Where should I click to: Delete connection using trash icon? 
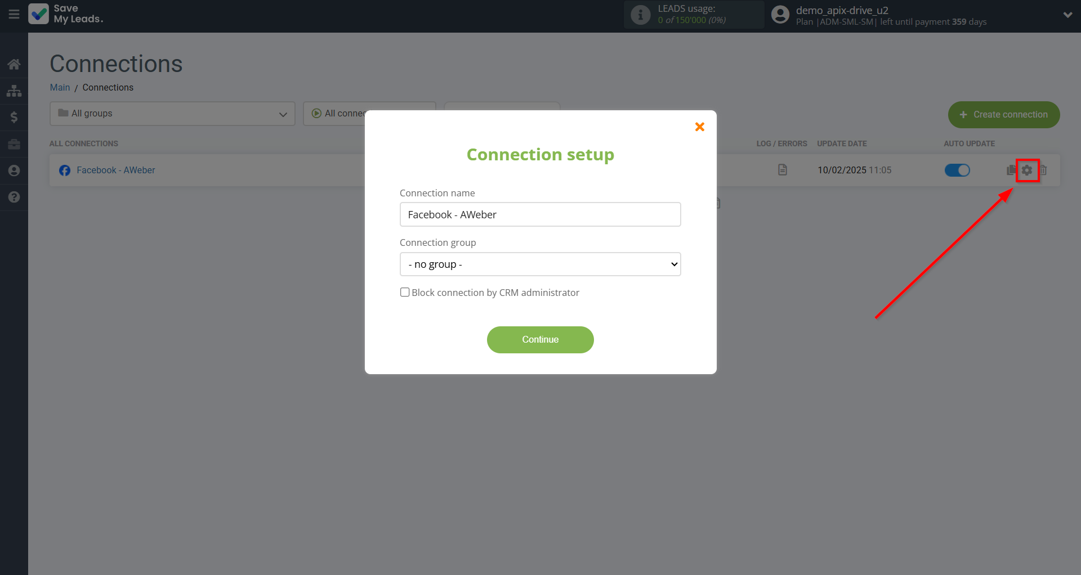1043,170
